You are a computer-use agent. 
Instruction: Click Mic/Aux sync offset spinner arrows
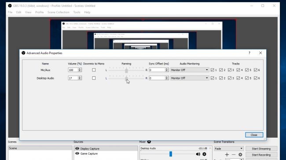point(166,70)
